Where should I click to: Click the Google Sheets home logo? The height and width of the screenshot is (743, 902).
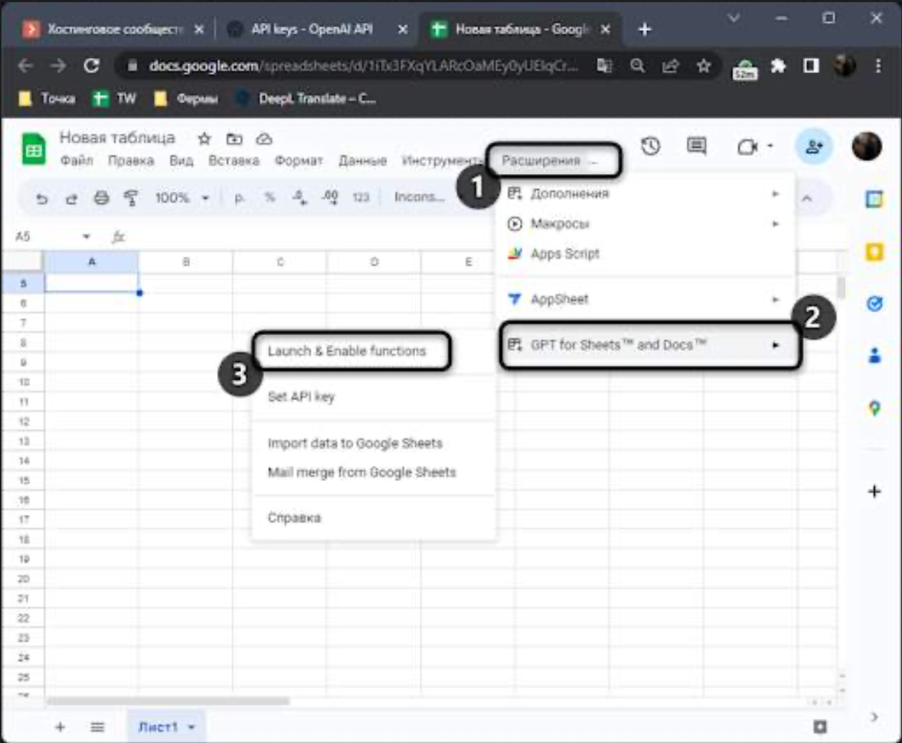pos(34,150)
